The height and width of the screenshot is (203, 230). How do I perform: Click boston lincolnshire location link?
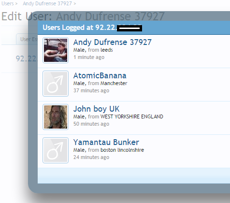[x=122, y=150]
